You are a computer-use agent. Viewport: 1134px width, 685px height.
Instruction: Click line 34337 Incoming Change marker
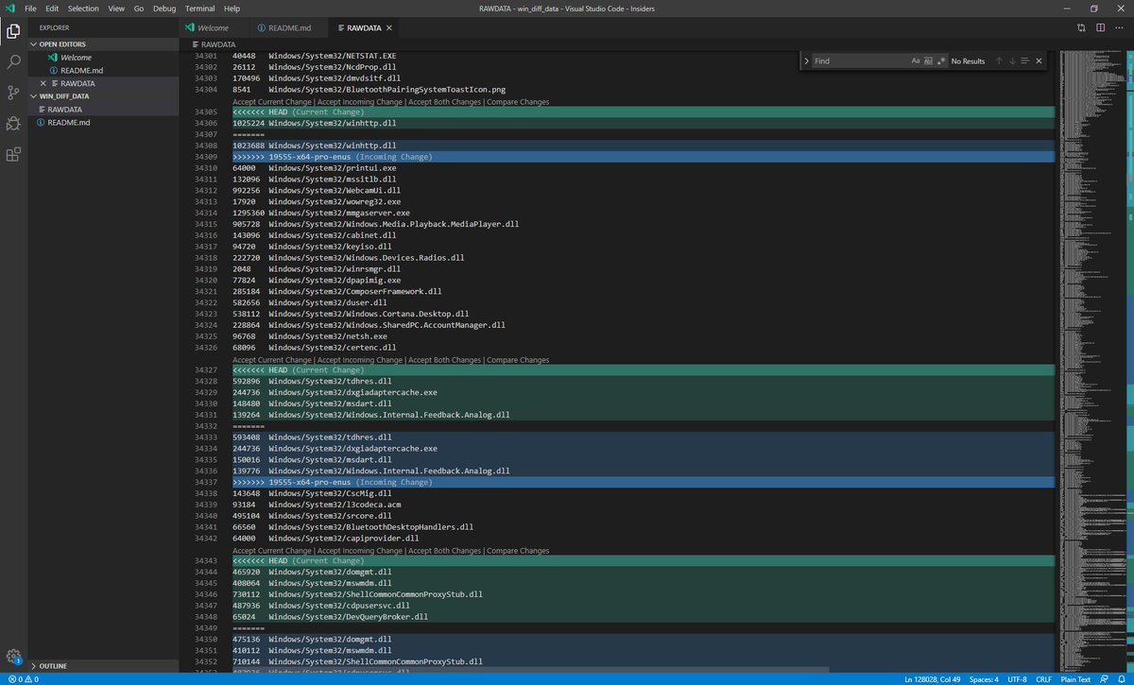332,483
